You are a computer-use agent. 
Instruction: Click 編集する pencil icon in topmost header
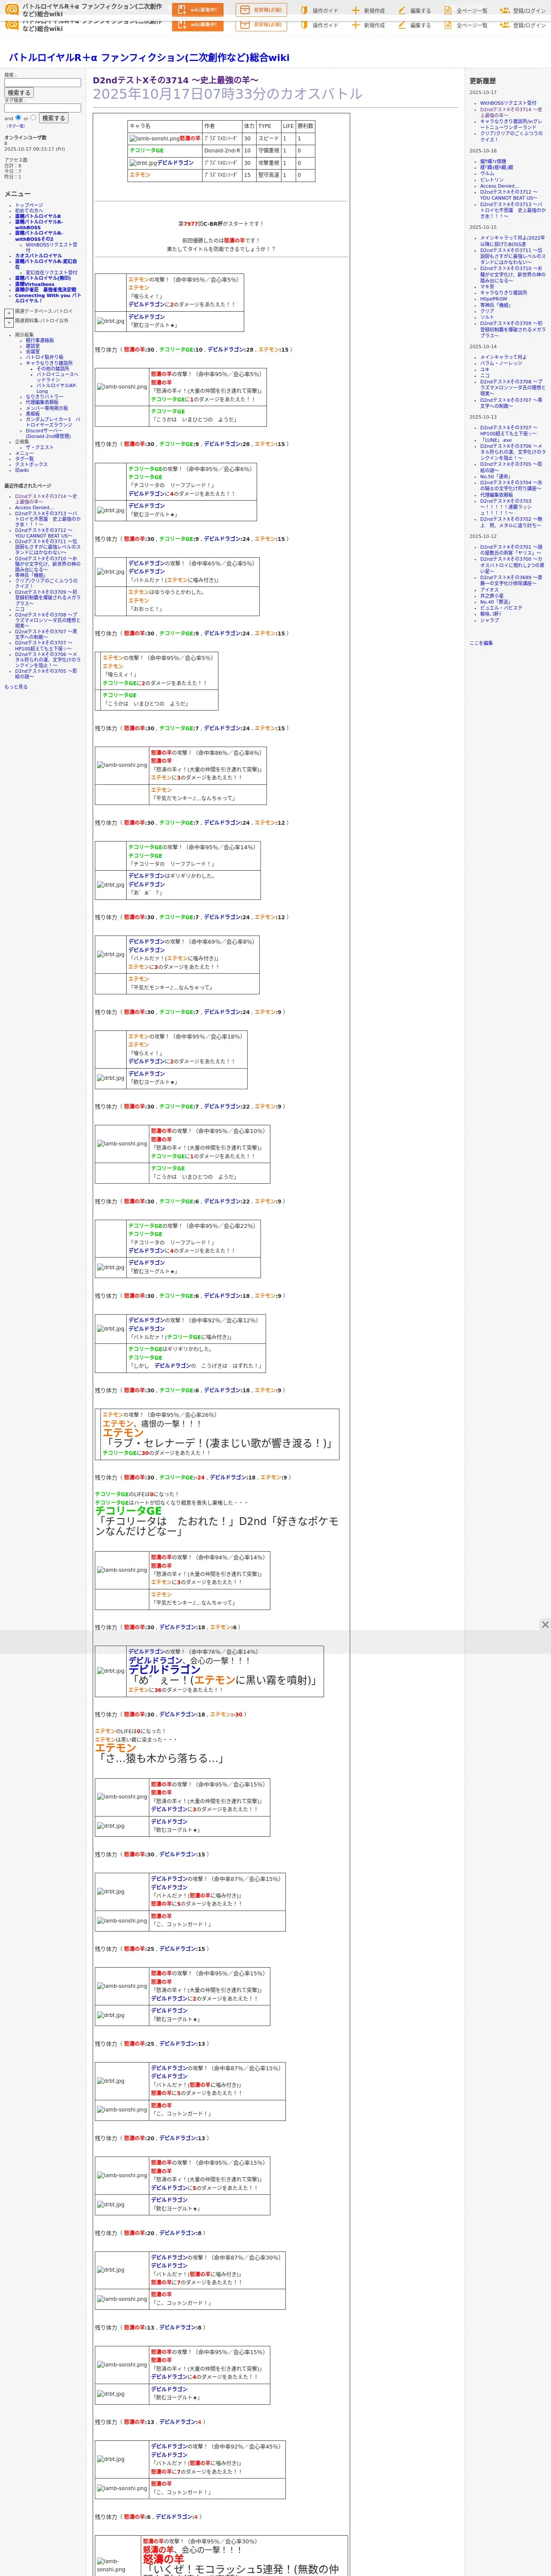[402, 10]
